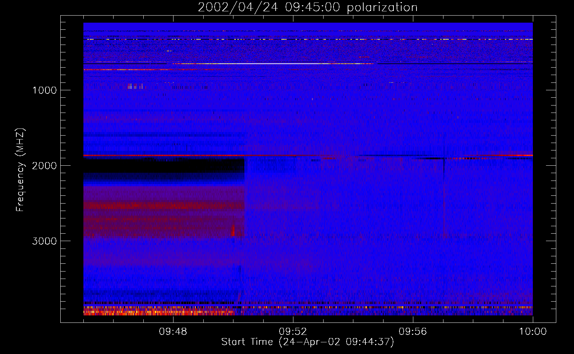Click the '09:52' time tick label
The image size is (574, 354).
click(293, 332)
